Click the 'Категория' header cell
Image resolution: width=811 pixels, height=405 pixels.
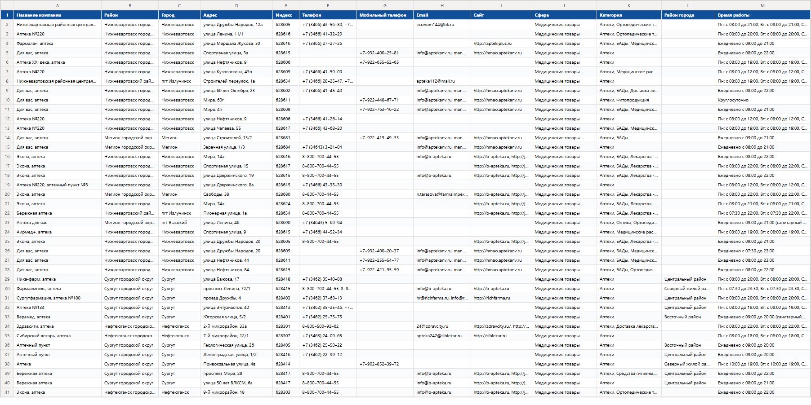(629, 15)
